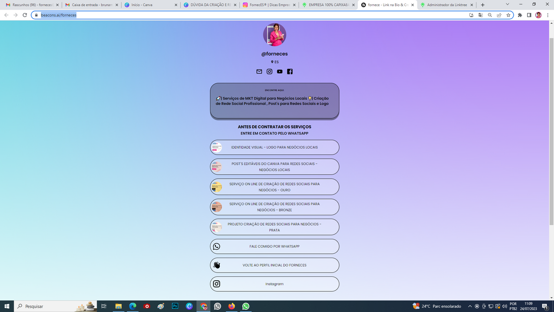This screenshot has width=554, height=312.
Task: Open the Chrome extensions puzzle icon
Action: point(520,15)
